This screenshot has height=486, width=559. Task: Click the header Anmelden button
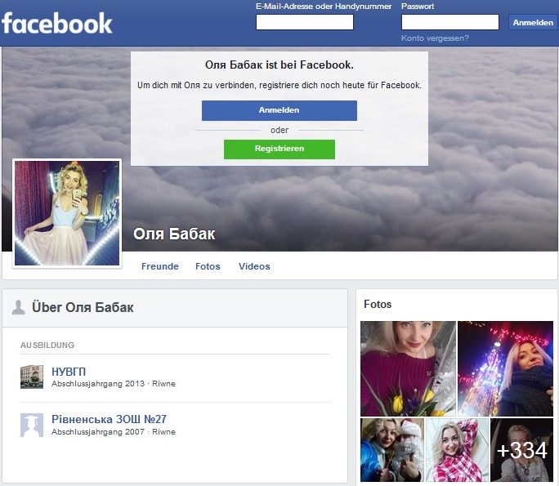point(533,22)
